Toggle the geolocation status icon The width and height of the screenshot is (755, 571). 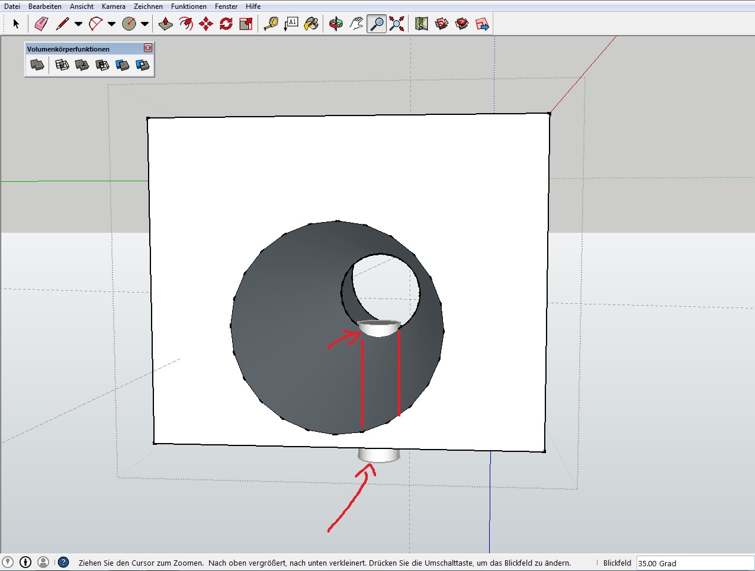(x=8, y=562)
